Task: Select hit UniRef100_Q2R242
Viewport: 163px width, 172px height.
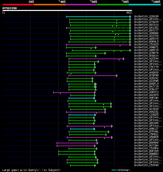Action: click(x=146, y=78)
